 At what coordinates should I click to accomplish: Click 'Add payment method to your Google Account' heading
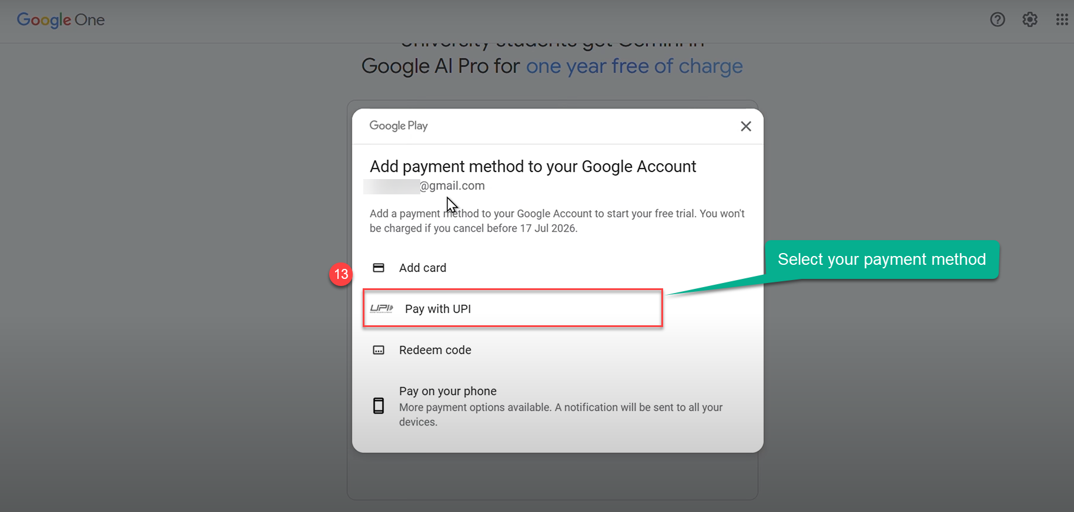[533, 166]
